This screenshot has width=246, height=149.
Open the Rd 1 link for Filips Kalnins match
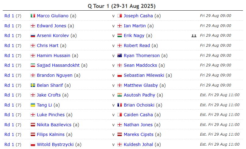pos(9,134)
